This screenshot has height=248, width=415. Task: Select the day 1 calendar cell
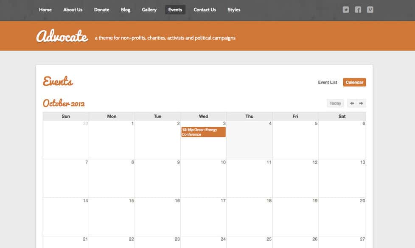(112, 140)
